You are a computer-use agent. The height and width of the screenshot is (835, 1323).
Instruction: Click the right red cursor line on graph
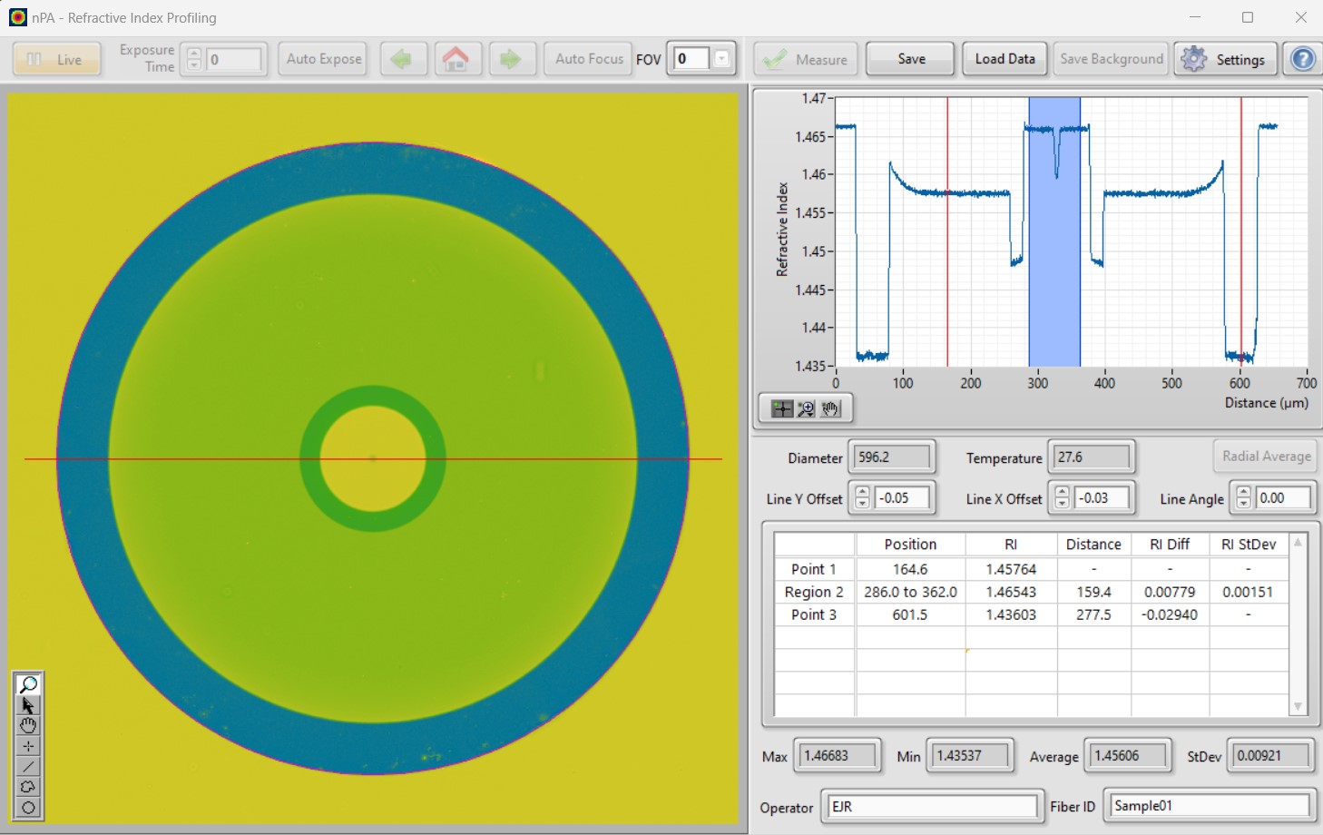click(x=1241, y=231)
